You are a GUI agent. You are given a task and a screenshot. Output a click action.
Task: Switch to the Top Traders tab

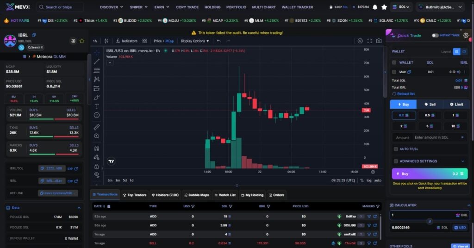click(135, 195)
